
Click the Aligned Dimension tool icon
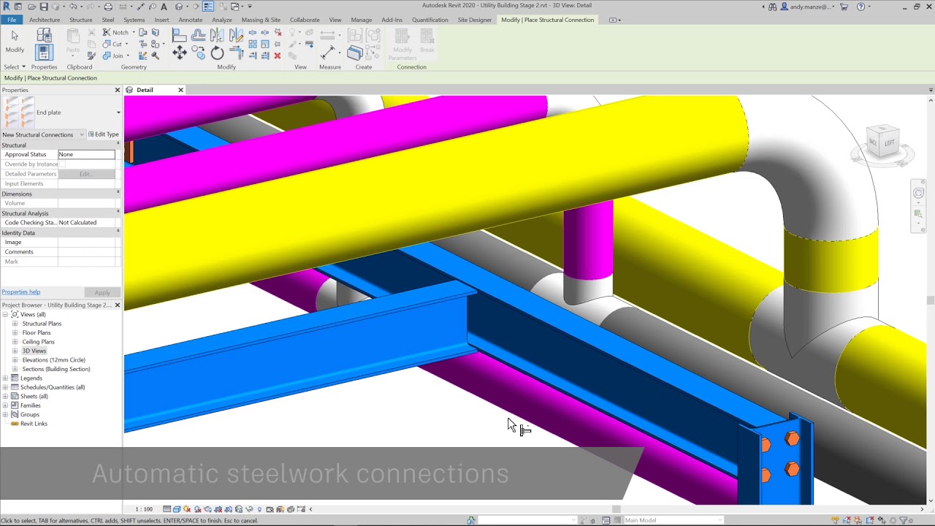pyautogui.click(x=328, y=53)
